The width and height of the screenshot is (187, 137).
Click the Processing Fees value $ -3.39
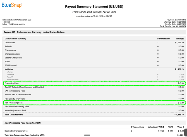coord(181,83)
